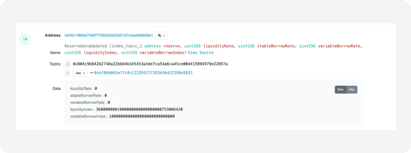Click the Data section label
Screen dimensions: 411x153
[x=56, y=88]
